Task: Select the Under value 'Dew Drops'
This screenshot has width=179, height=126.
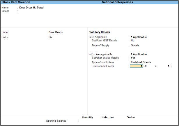Action: [x=56, y=32]
